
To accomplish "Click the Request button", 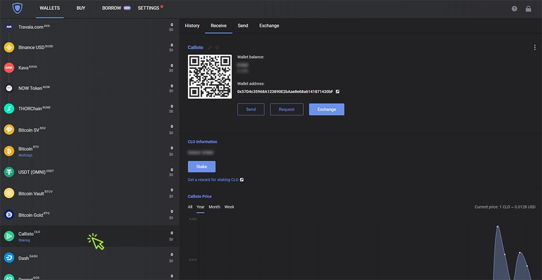I will [286, 109].
